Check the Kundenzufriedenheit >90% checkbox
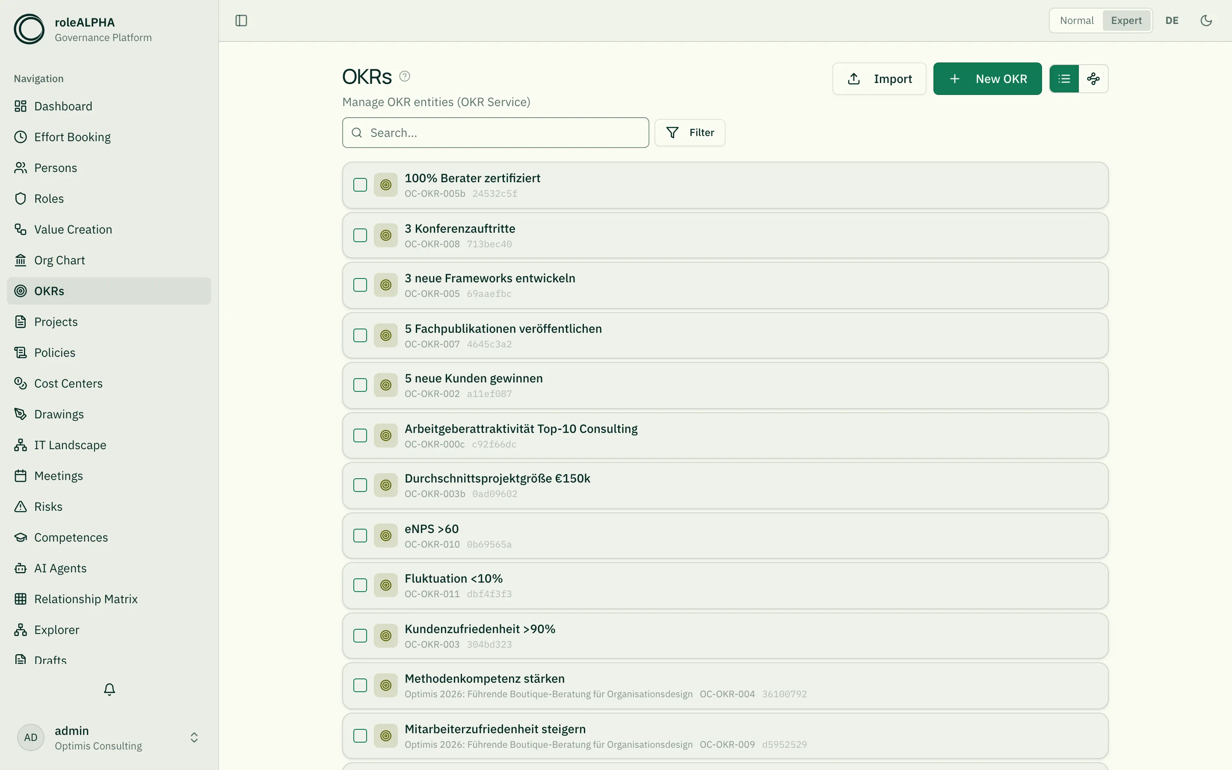 [360, 636]
